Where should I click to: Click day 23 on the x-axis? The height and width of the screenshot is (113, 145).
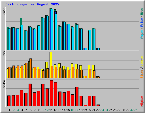pyautogui.click(x=102, y=110)
